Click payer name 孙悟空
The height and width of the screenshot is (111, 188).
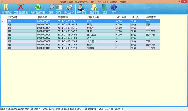(91, 28)
